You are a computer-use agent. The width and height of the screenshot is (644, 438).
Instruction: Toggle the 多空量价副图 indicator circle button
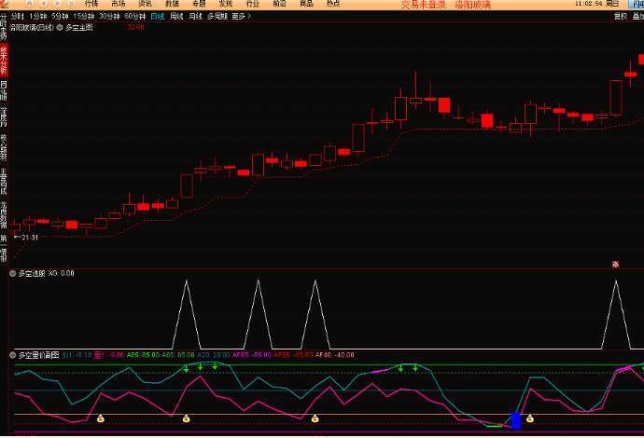pos(13,355)
